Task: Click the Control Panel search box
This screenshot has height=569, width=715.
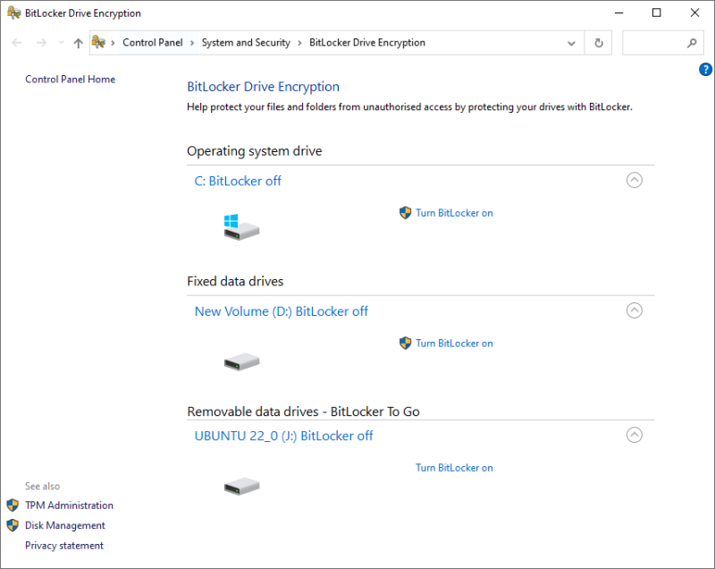Action: (x=652, y=43)
